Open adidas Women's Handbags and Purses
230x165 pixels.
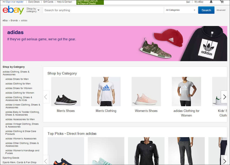22,152
